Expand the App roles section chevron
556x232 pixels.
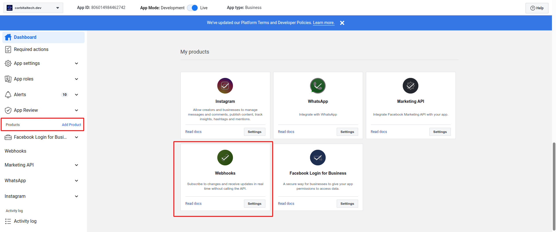[x=76, y=79]
